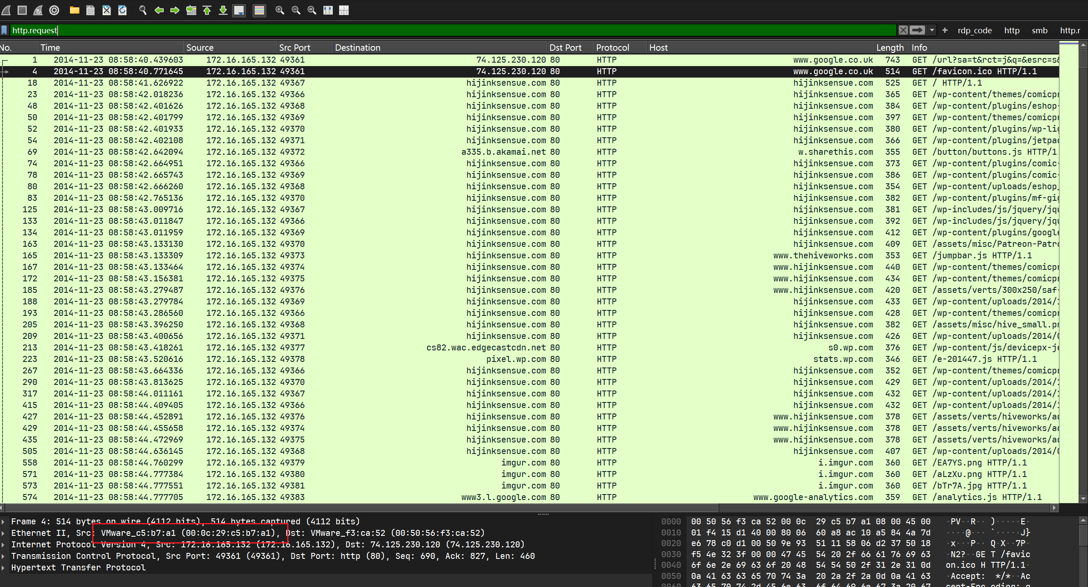The width and height of the screenshot is (1088, 587).
Task: Apply the http.r filter button
Action: 1070,30
